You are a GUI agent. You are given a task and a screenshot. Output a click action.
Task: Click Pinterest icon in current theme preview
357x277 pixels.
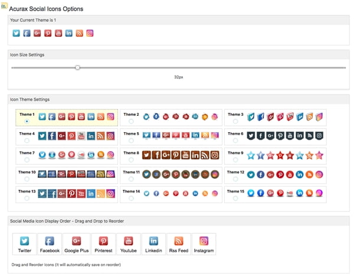pos(48,33)
